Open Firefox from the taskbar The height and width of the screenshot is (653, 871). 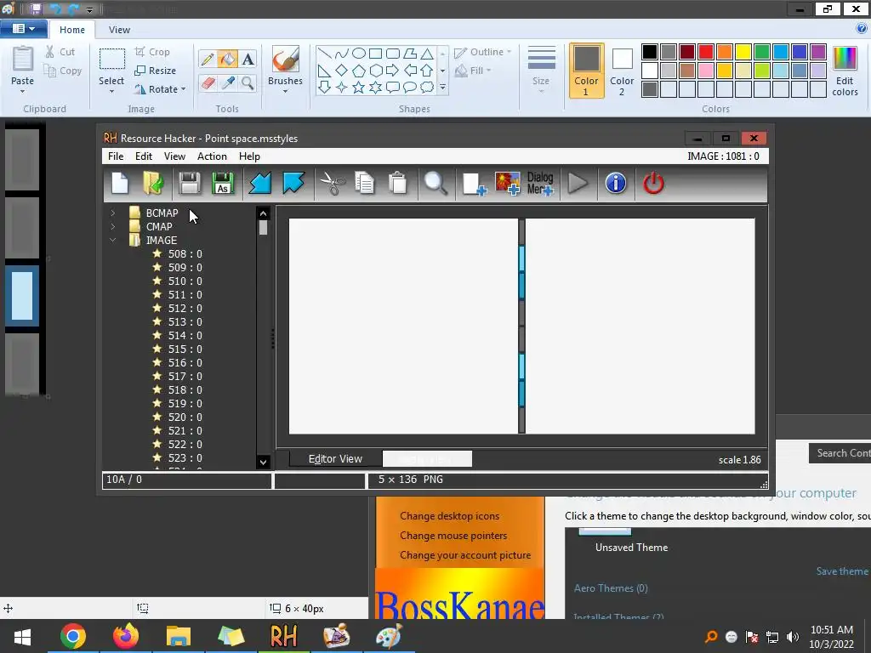(126, 636)
